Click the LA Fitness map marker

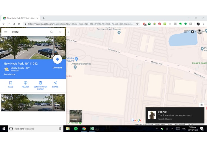tap(80, 123)
